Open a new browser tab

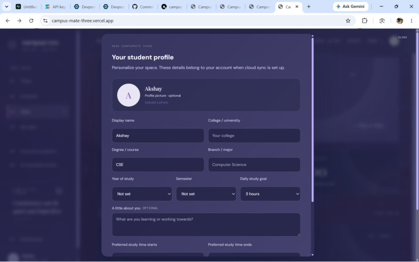pyautogui.click(x=309, y=7)
